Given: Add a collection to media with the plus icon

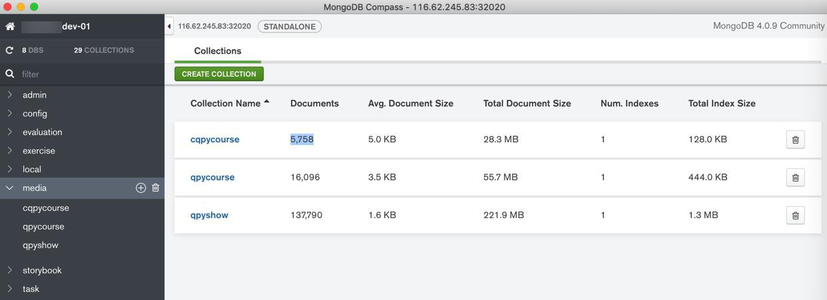Looking at the screenshot, I should (x=140, y=188).
